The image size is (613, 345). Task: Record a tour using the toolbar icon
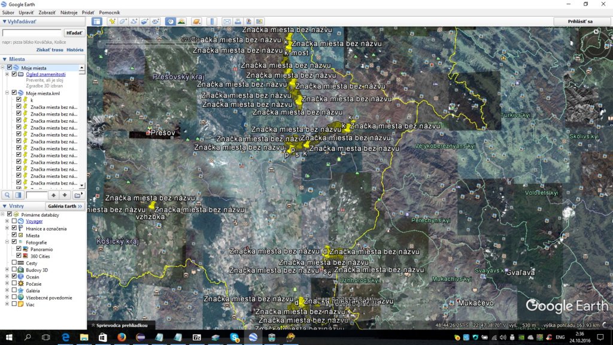tap(156, 22)
